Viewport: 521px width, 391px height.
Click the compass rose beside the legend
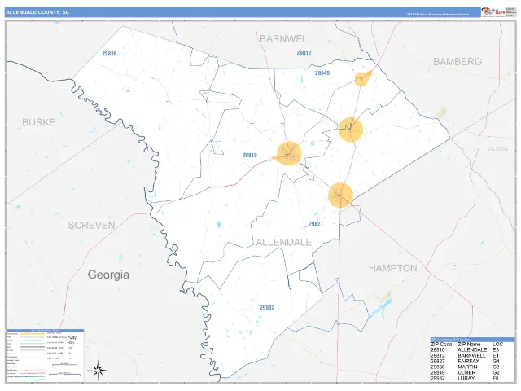pos(98,370)
